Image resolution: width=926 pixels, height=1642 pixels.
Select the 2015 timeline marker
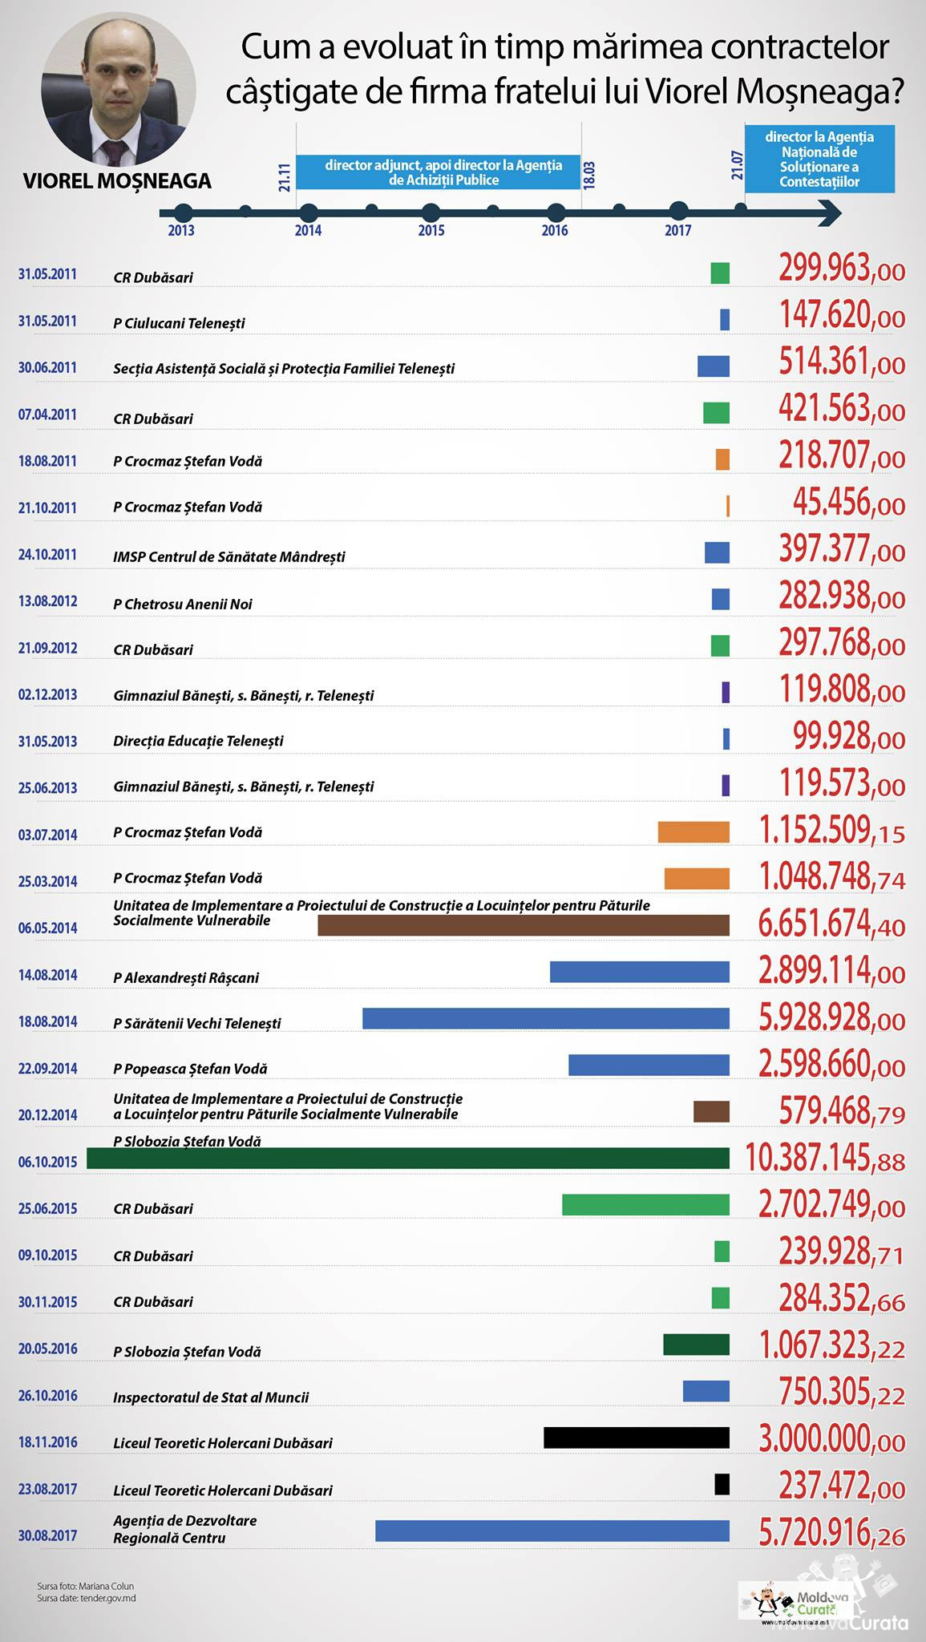pyautogui.click(x=431, y=212)
